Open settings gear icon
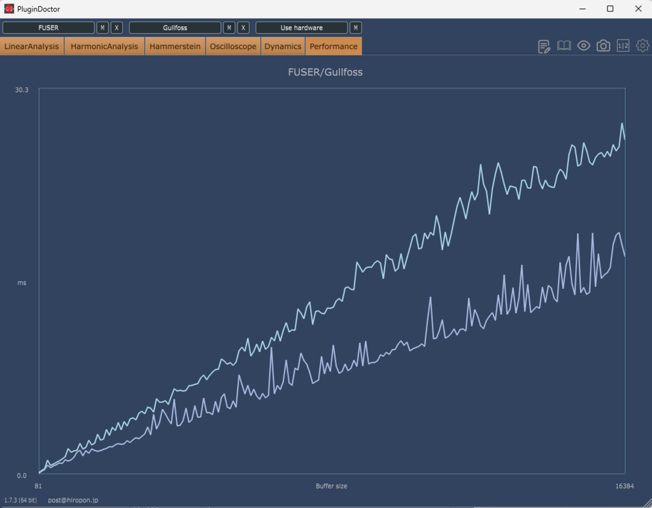The height and width of the screenshot is (508, 652). pos(643,46)
